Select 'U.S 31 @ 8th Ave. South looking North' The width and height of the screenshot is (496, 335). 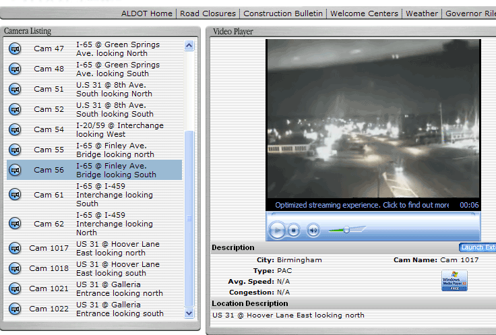click(114, 89)
